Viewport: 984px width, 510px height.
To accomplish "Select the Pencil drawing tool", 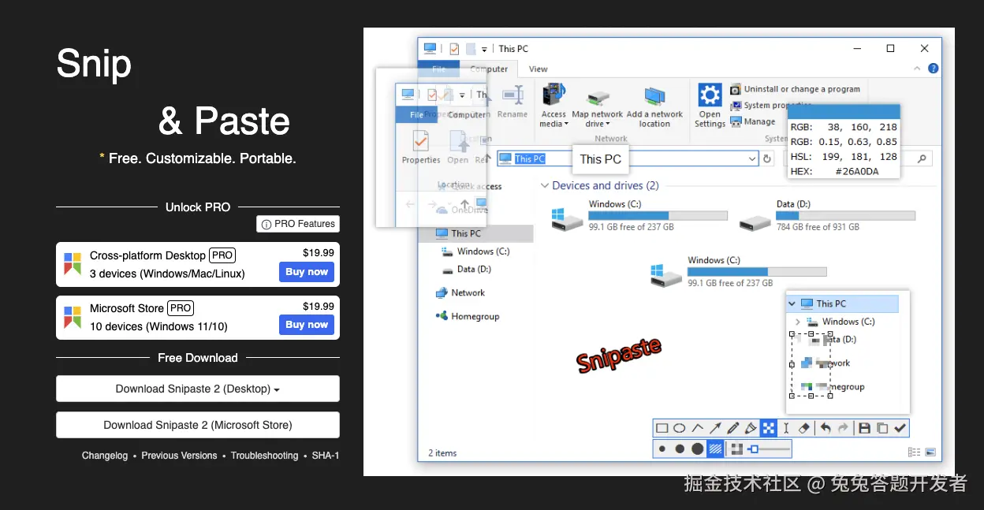I will 732,428.
